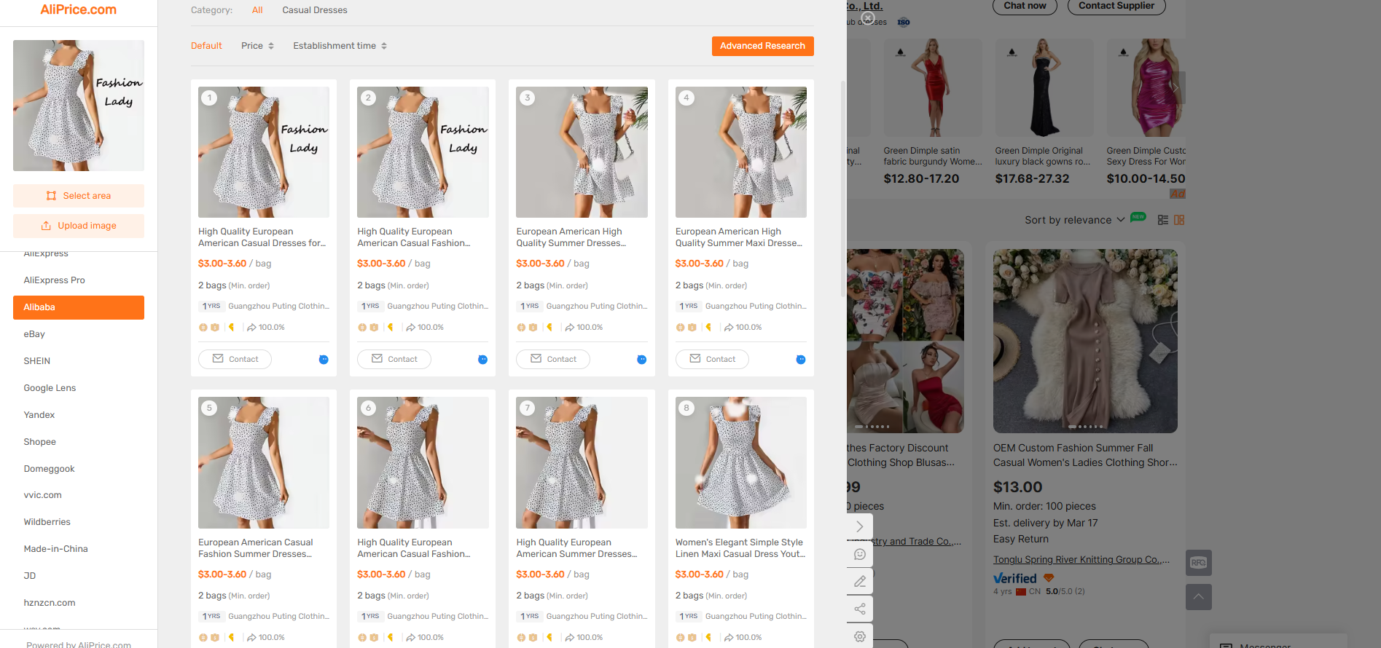Open product 5 dress image
Image resolution: width=1381 pixels, height=648 pixels.
[264, 462]
